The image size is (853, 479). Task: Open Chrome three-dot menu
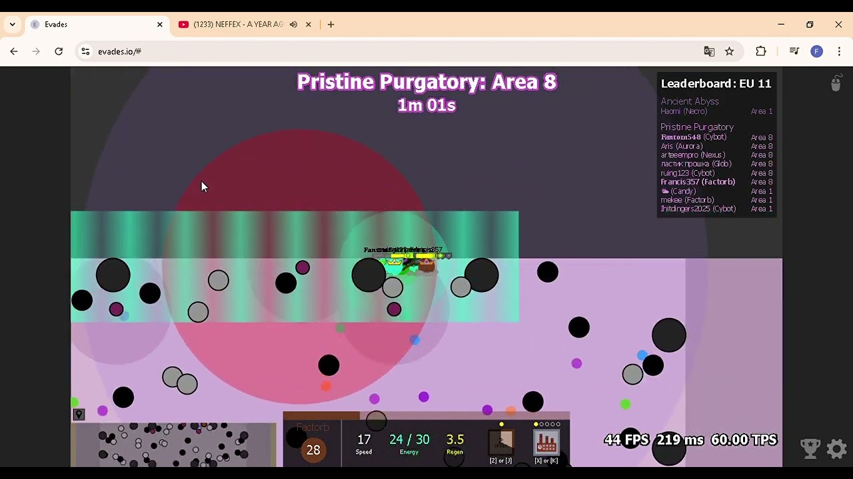[x=839, y=51]
